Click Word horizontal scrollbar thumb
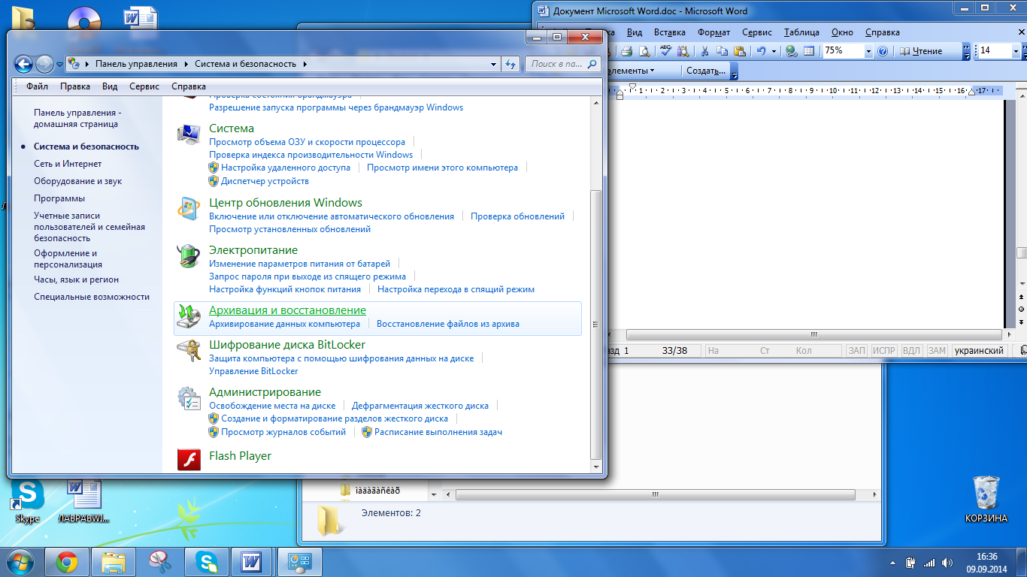The height and width of the screenshot is (577, 1027). pyautogui.click(x=813, y=334)
